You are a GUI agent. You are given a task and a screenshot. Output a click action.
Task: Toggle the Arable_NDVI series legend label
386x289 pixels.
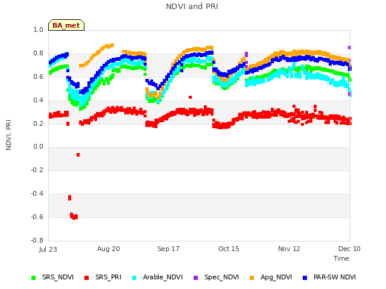pos(163,277)
